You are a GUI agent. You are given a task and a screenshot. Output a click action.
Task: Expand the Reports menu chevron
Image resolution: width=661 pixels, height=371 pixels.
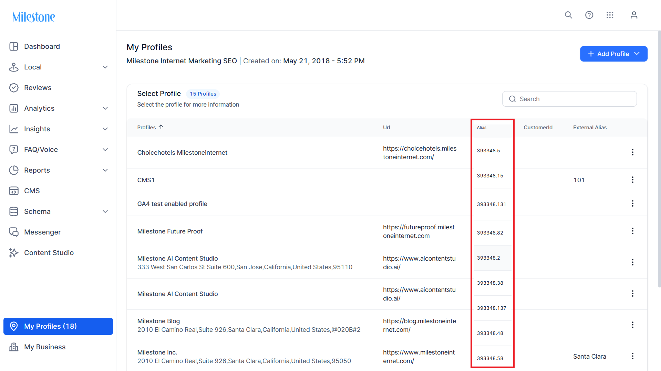[x=105, y=170]
